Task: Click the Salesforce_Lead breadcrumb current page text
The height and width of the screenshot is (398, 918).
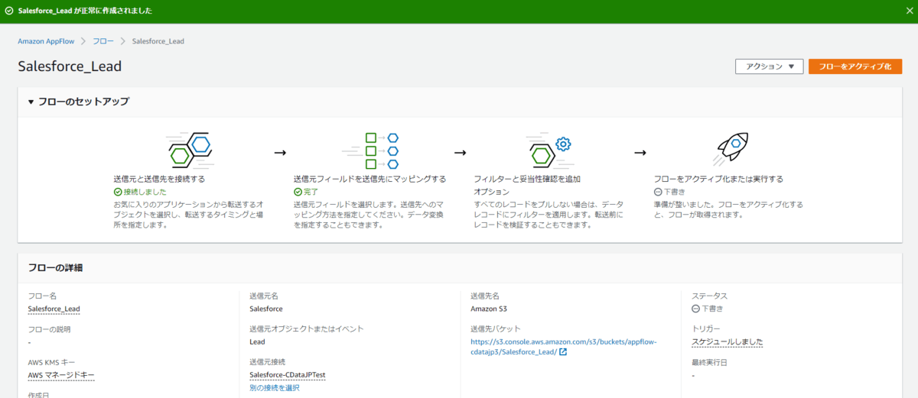Action: pyautogui.click(x=158, y=40)
